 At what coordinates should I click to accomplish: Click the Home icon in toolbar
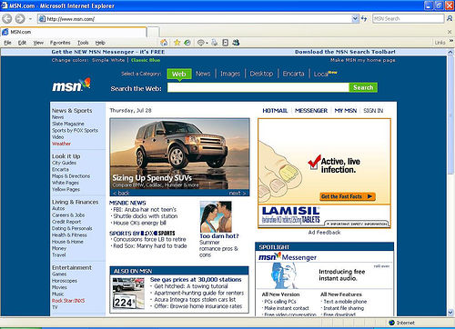(164, 43)
